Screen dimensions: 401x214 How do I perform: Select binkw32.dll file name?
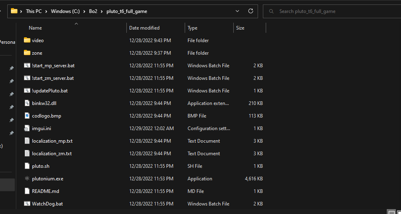pyautogui.click(x=44, y=103)
